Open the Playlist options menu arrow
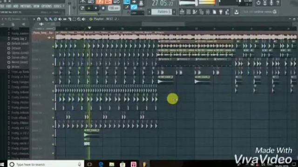Image resolution: width=298 pixels, height=167 pixels. point(34,19)
